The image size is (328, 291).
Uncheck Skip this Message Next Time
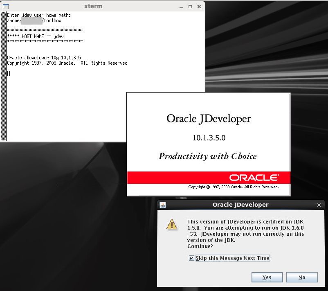pyautogui.click(x=191, y=258)
